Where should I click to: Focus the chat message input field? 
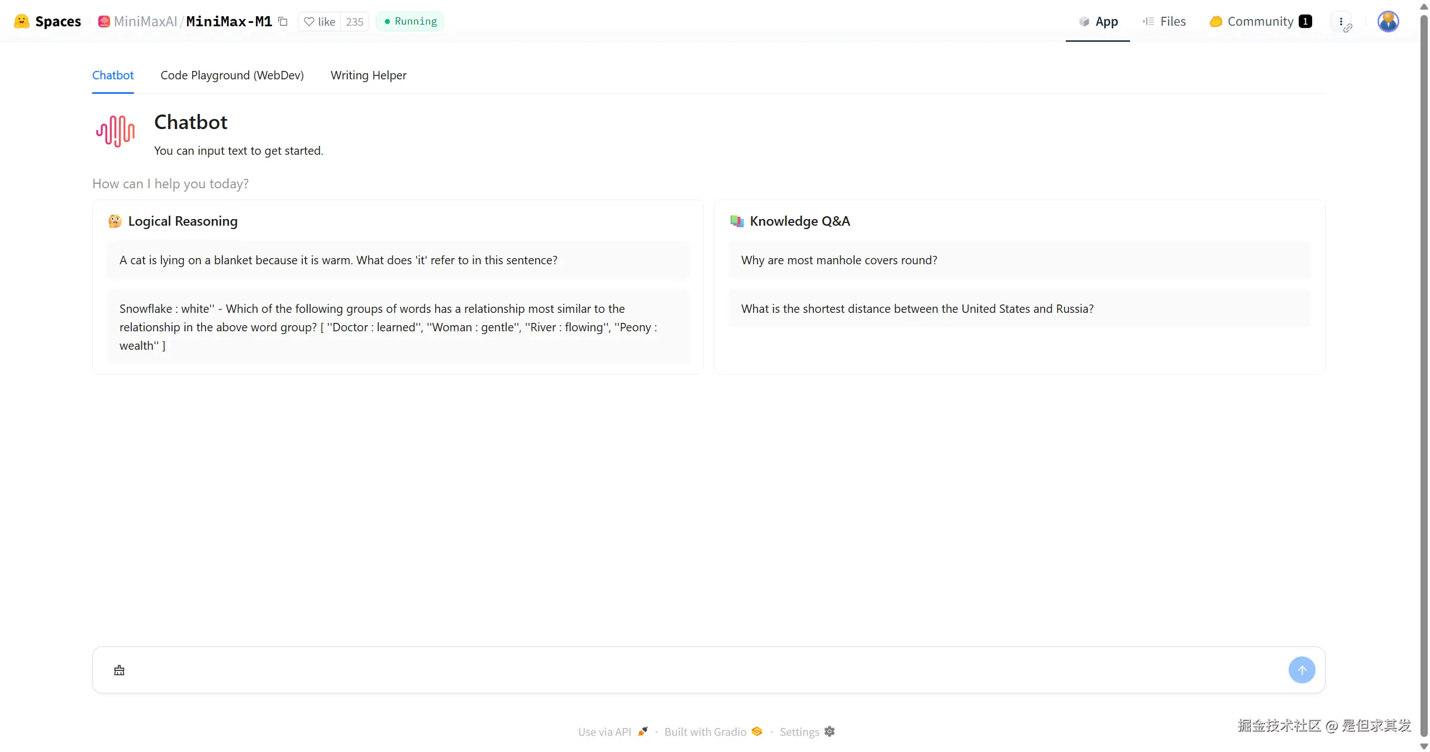coord(707,670)
